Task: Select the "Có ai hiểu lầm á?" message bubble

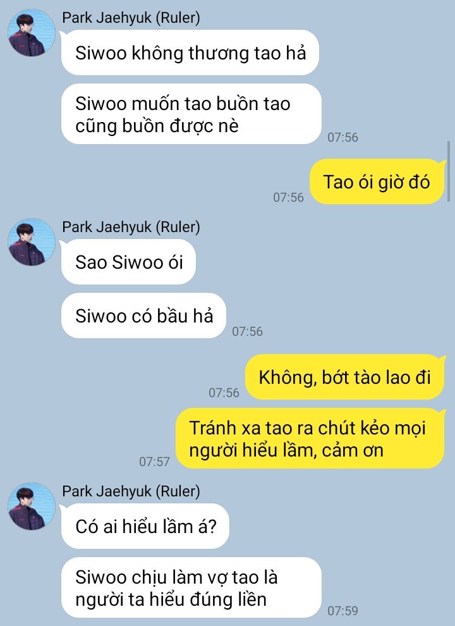Action: coord(145,526)
